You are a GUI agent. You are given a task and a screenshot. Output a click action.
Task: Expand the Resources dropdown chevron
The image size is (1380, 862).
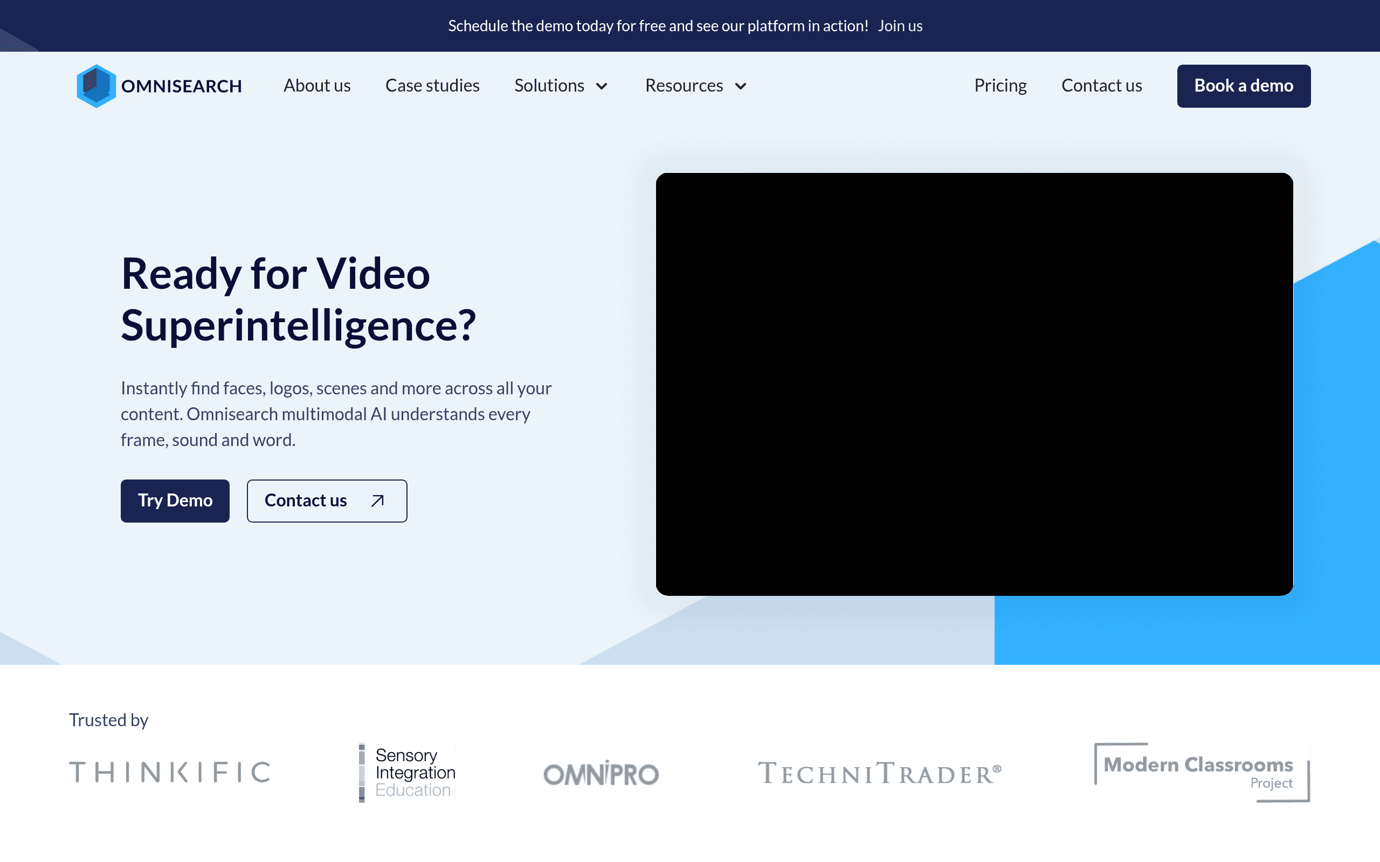pyautogui.click(x=740, y=86)
